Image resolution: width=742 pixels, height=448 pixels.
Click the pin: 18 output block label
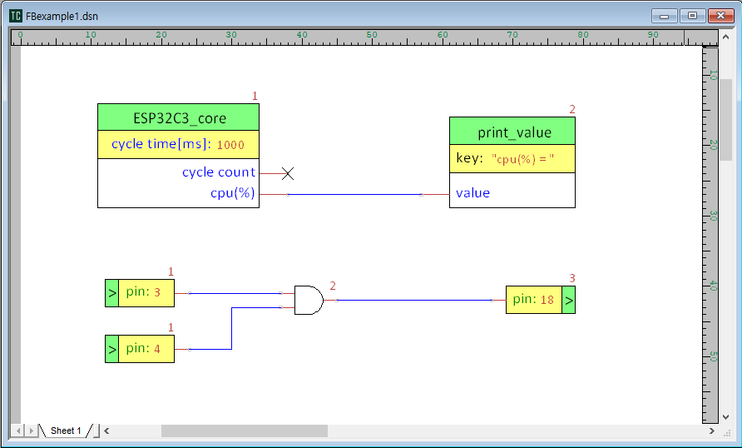(x=533, y=299)
